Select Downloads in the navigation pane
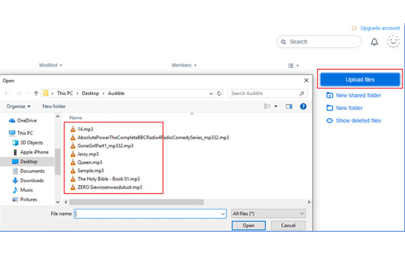 click(31, 181)
